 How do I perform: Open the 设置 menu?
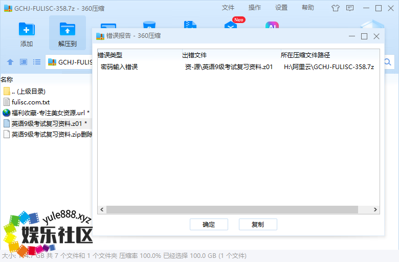click(x=281, y=8)
